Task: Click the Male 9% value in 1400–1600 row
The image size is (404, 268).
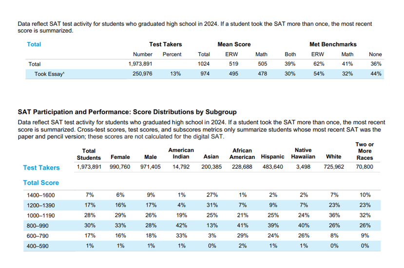Action: pos(151,195)
